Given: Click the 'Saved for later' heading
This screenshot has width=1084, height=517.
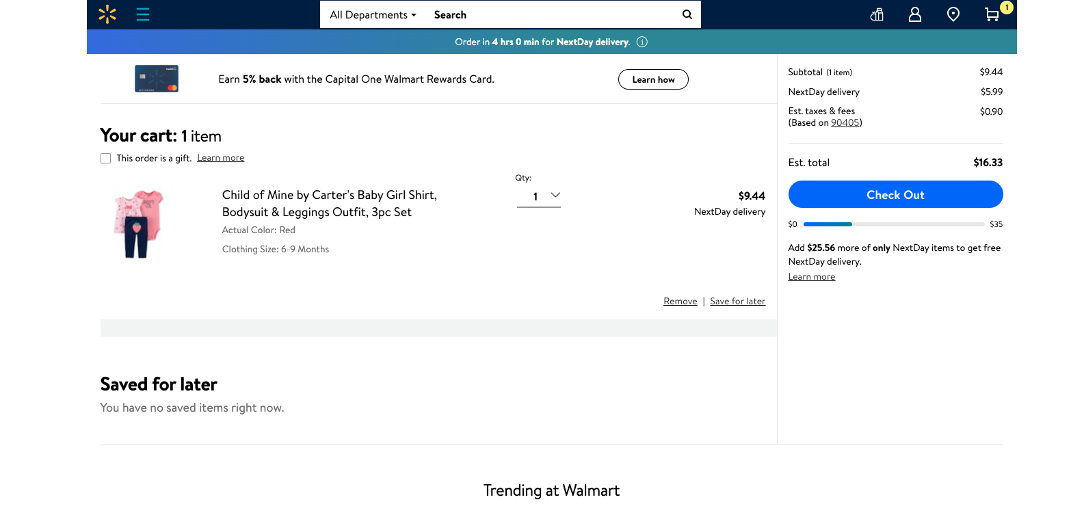Looking at the screenshot, I should click(159, 384).
